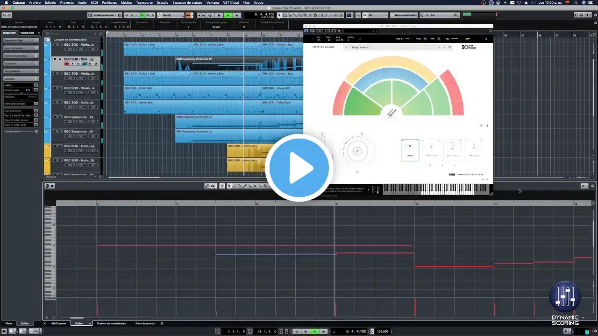Select the Tremolo technique
Image resolution: width=598 pixels, height=336 pixels.
[474, 150]
